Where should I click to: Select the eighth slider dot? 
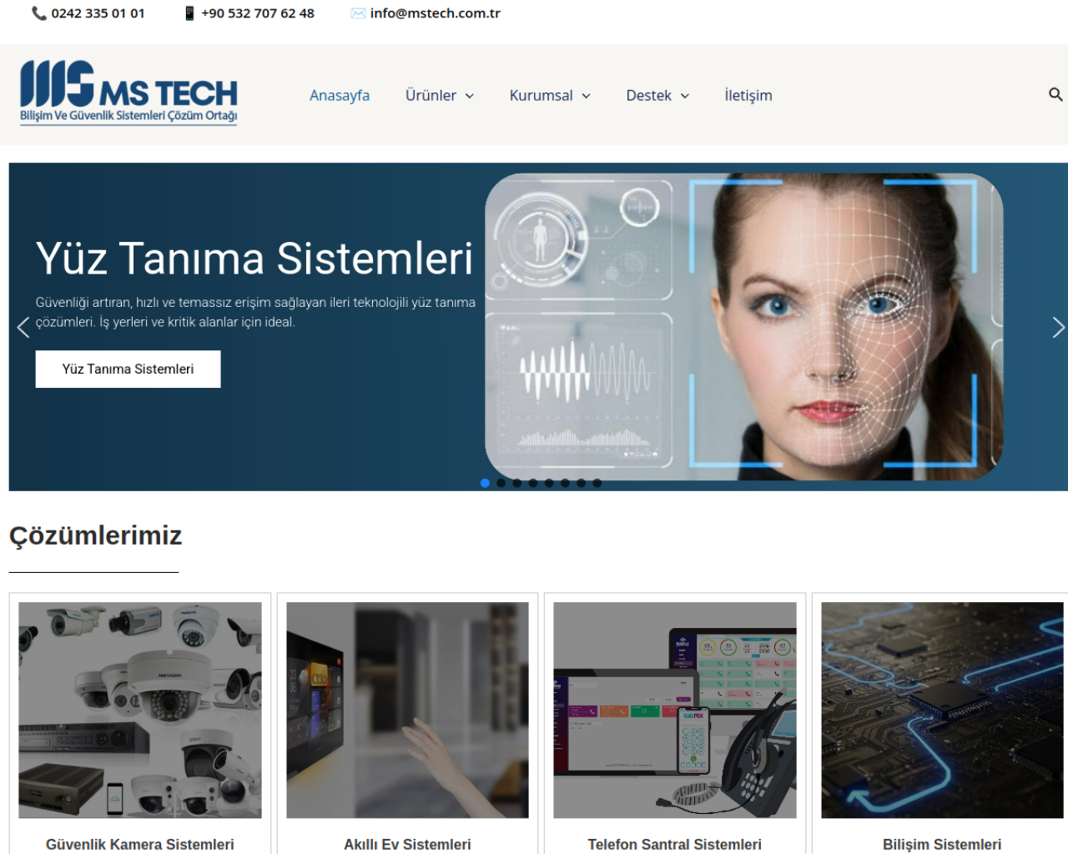coord(597,483)
